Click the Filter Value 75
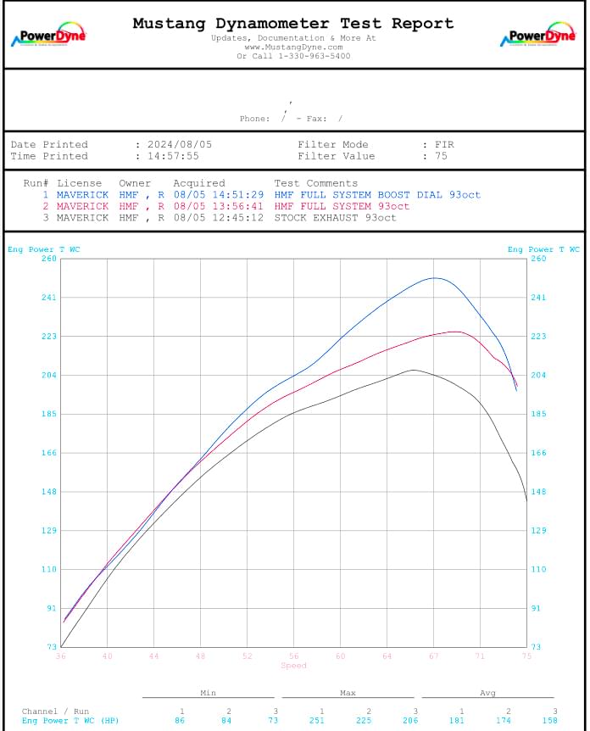The image size is (590, 731). tap(441, 156)
